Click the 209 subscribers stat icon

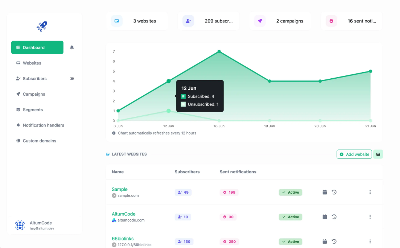click(x=188, y=21)
